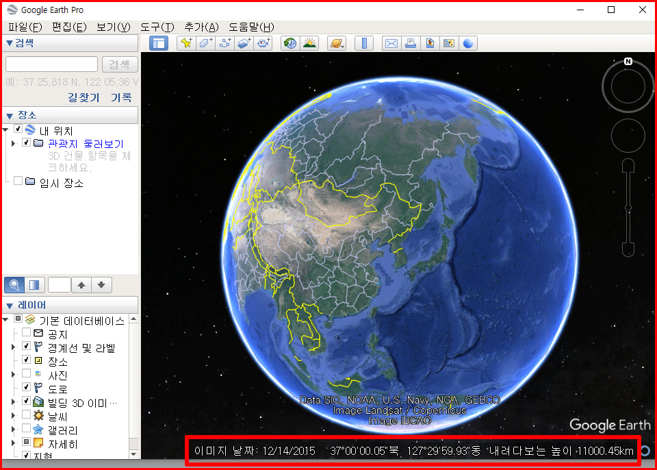Uncheck the 관광지 둘러보기 checkbox

[27, 143]
